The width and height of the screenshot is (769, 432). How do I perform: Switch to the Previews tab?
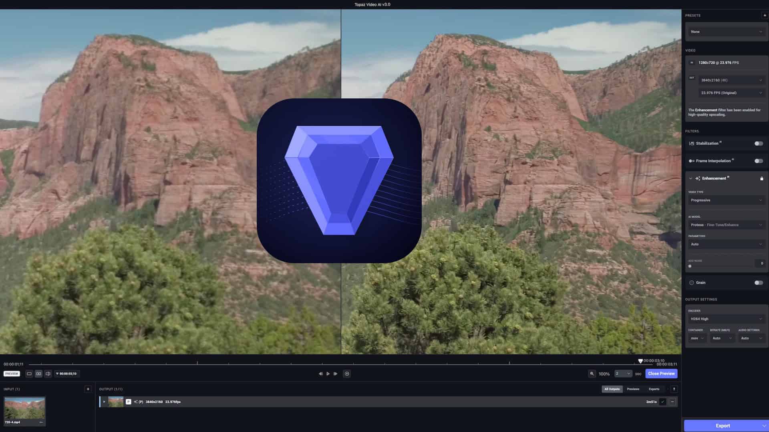tap(633, 389)
